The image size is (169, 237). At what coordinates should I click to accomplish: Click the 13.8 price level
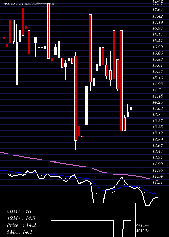[x=156, y=115]
